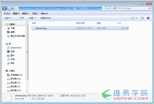Sort by 修改日期 column header

click(80, 23)
